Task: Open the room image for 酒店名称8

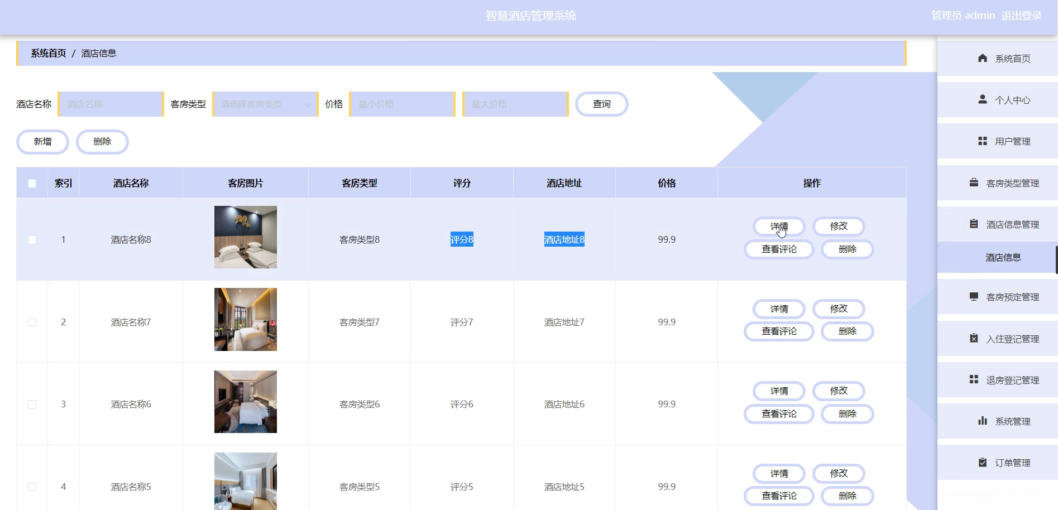Action: point(246,237)
